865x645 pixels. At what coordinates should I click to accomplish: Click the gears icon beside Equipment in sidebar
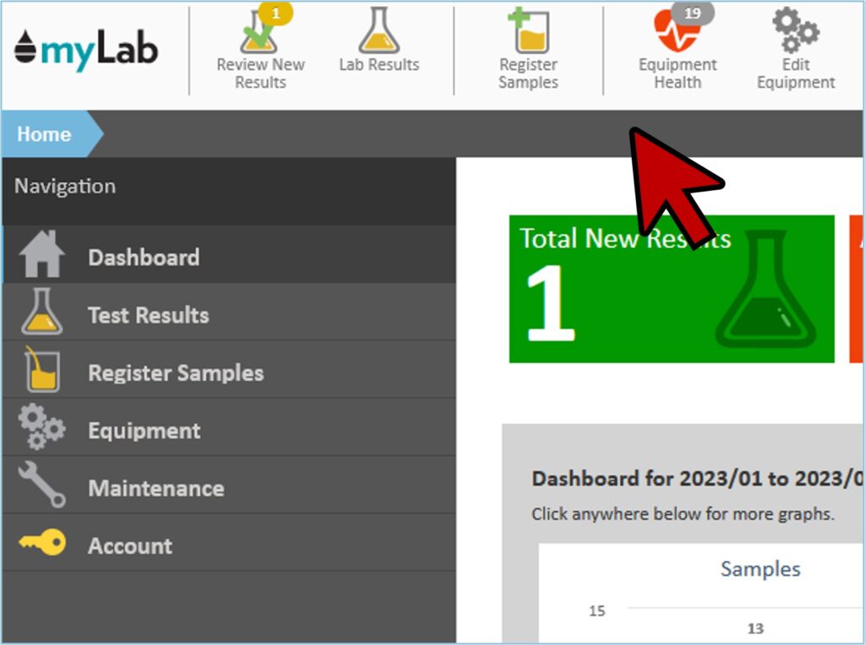click(x=42, y=429)
